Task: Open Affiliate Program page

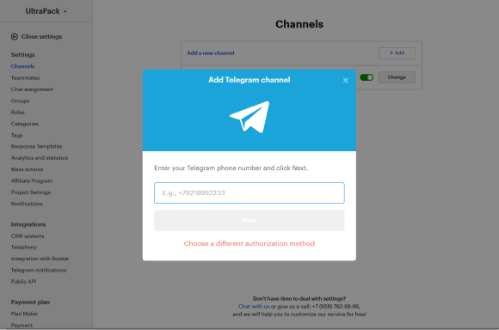Action: (x=32, y=180)
